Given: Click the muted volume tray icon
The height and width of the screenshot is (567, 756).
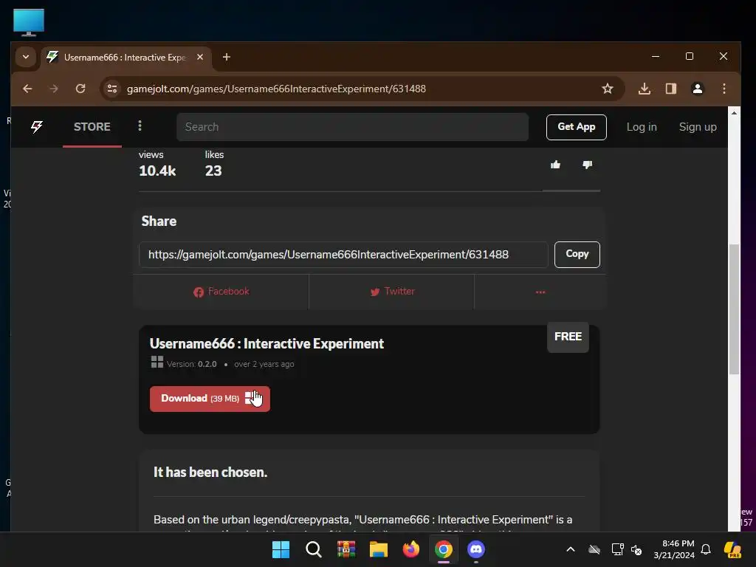Looking at the screenshot, I should pos(636,549).
